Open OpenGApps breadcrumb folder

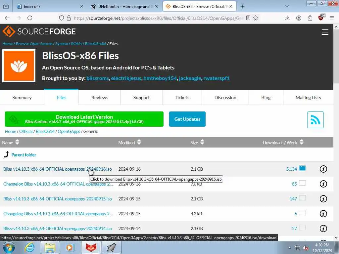(69, 131)
